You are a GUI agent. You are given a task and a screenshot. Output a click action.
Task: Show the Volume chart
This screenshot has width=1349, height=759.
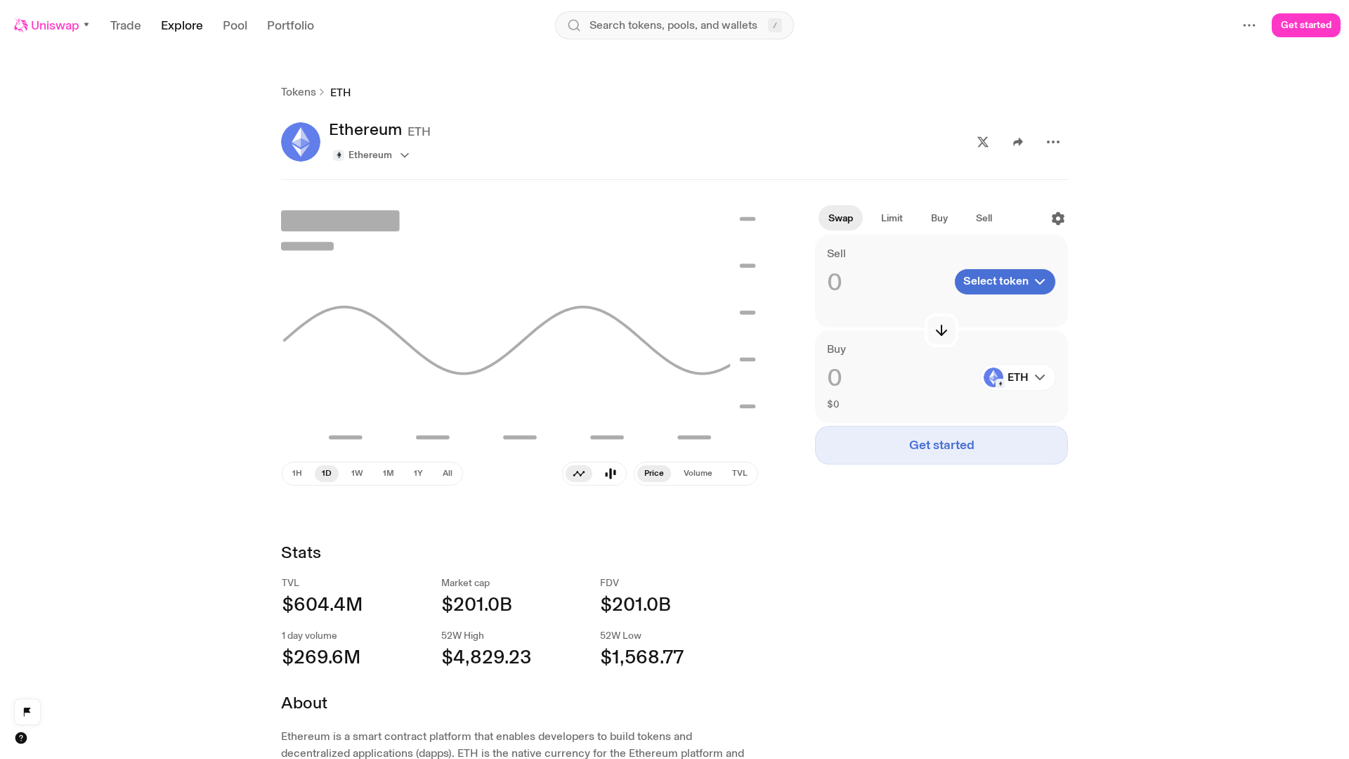tap(698, 474)
